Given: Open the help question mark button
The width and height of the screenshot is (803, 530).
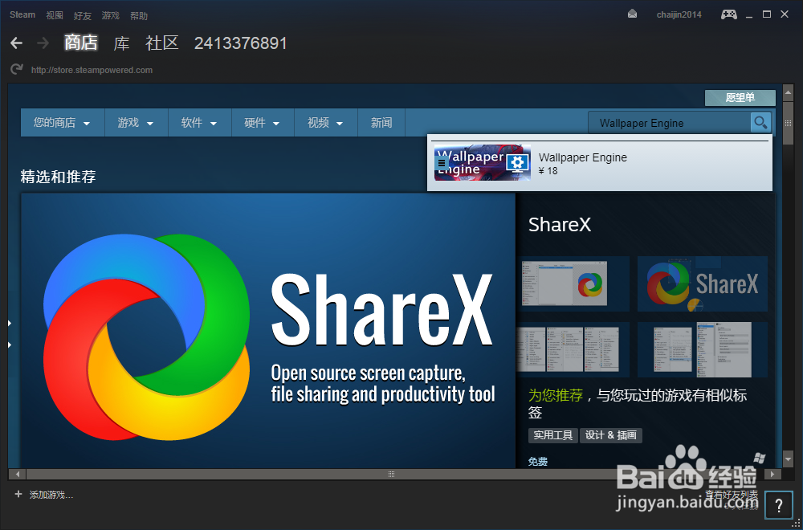Looking at the screenshot, I should (x=778, y=507).
